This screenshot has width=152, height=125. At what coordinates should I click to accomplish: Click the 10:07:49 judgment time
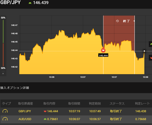(x=95, y=111)
